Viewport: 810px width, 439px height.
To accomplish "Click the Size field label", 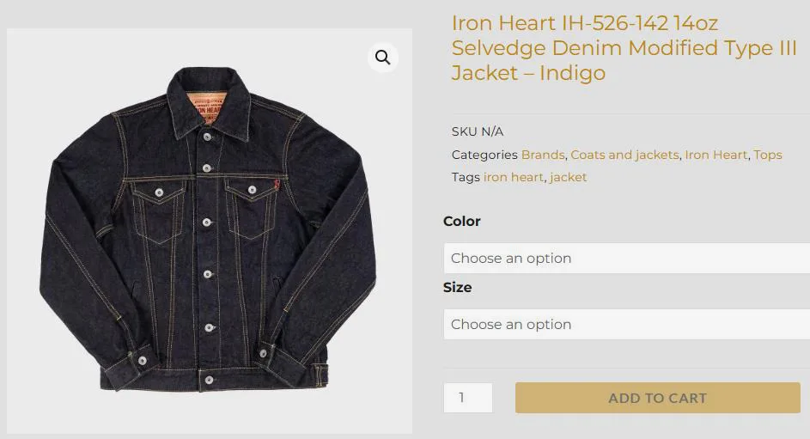I will (457, 287).
